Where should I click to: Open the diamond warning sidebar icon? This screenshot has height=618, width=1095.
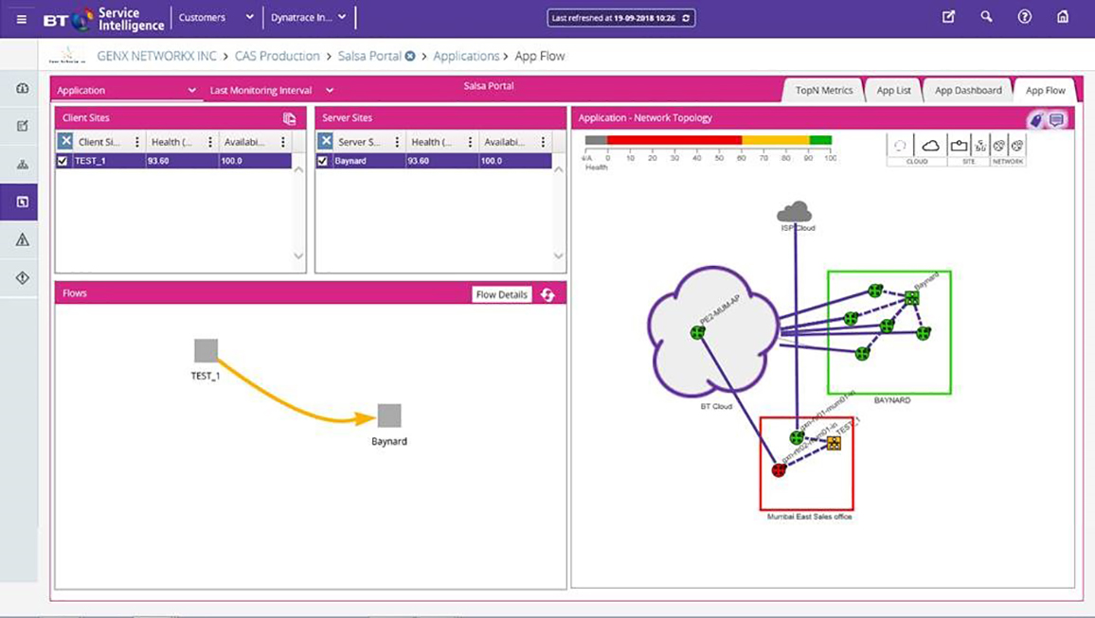coord(23,277)
